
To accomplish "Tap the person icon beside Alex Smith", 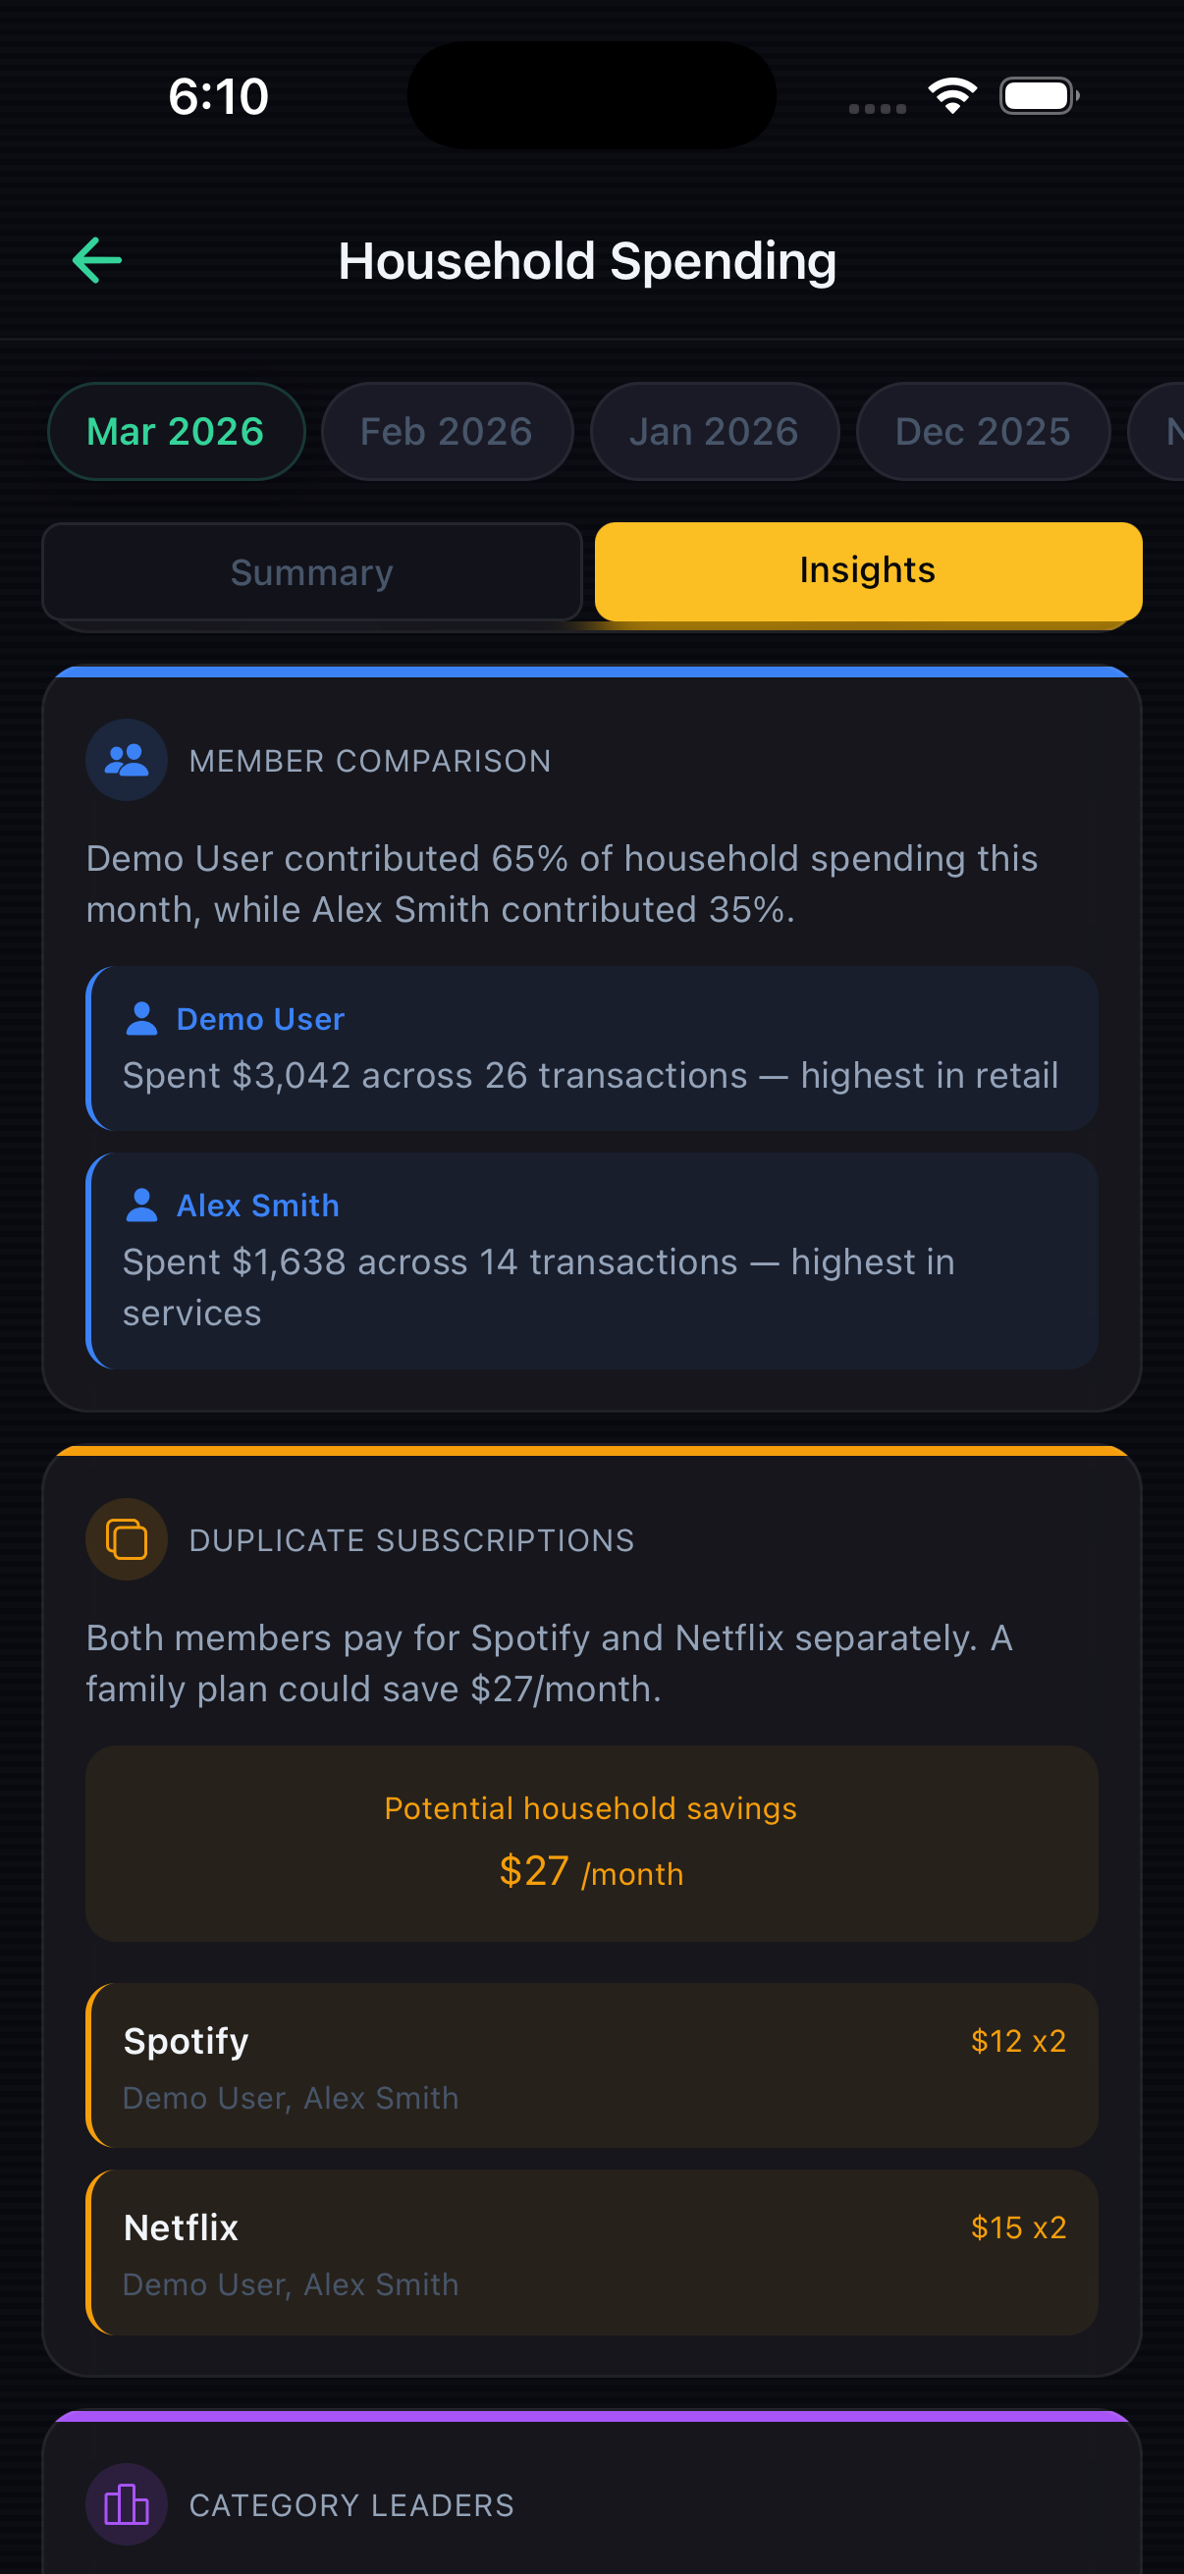I will point(142,1206).
